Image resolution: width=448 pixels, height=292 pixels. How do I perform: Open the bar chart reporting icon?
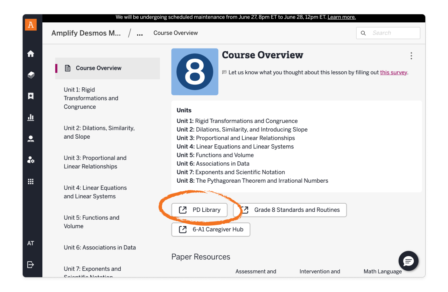(x=31, y=117)
